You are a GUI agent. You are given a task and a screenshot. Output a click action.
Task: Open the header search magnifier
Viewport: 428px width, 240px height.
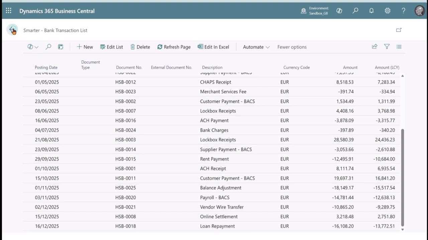[x=355, y=11]
